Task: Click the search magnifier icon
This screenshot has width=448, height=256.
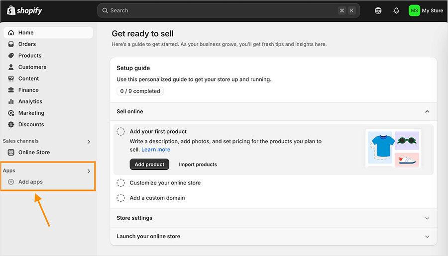Action: tap(105, 10)
